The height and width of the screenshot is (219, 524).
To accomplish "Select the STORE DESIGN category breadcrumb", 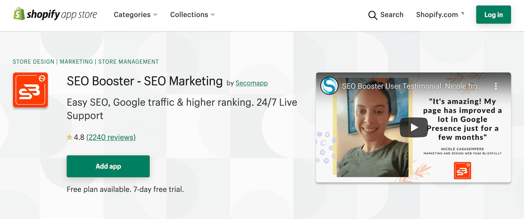I will 33,61.
